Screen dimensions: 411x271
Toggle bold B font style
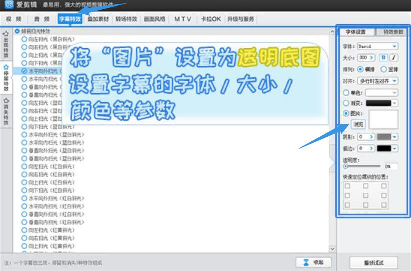click(x=383, y=58)
